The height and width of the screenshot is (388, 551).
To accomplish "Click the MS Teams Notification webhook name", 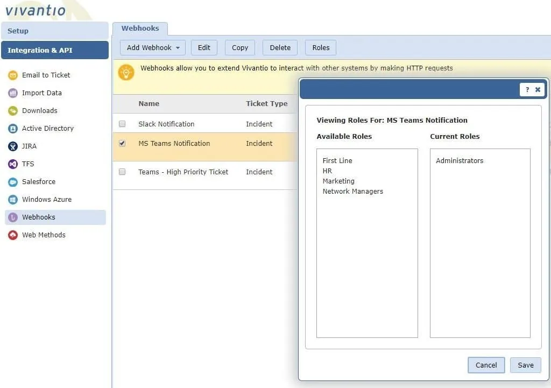I will point(174,143).
